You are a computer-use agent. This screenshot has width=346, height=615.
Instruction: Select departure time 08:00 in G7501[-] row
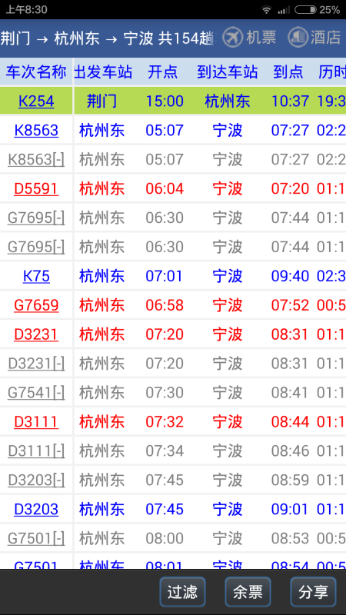165,539
